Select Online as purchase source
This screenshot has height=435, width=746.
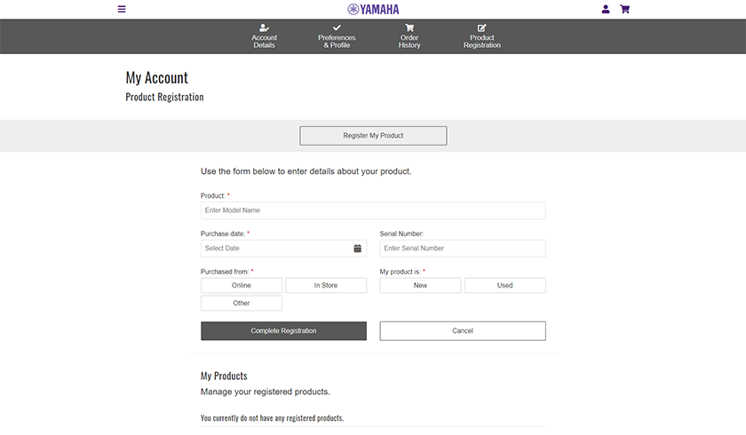point(242,286)
